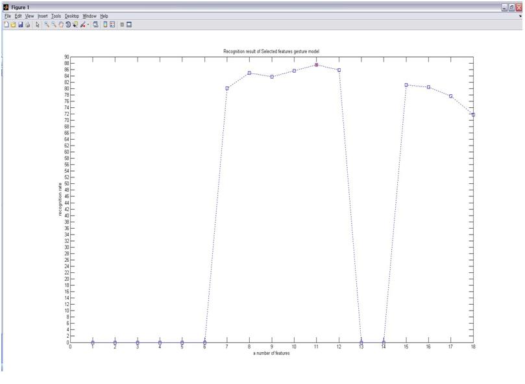Activate the Rotate 3D tool
Viewport: 525px width, 384px height.
68,25
